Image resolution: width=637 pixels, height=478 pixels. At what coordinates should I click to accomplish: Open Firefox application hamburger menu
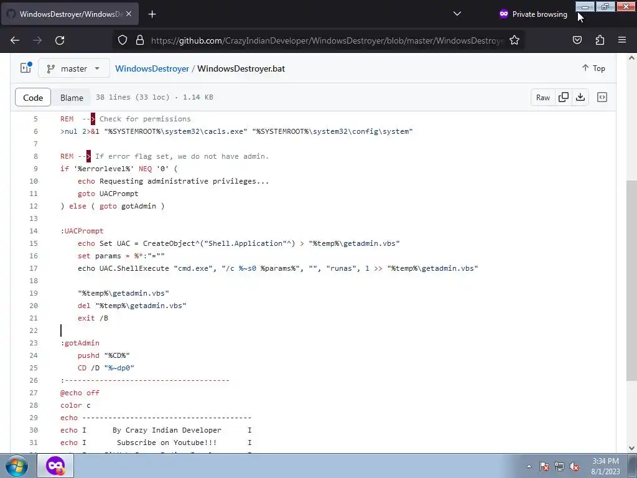[x=622, y=40]
